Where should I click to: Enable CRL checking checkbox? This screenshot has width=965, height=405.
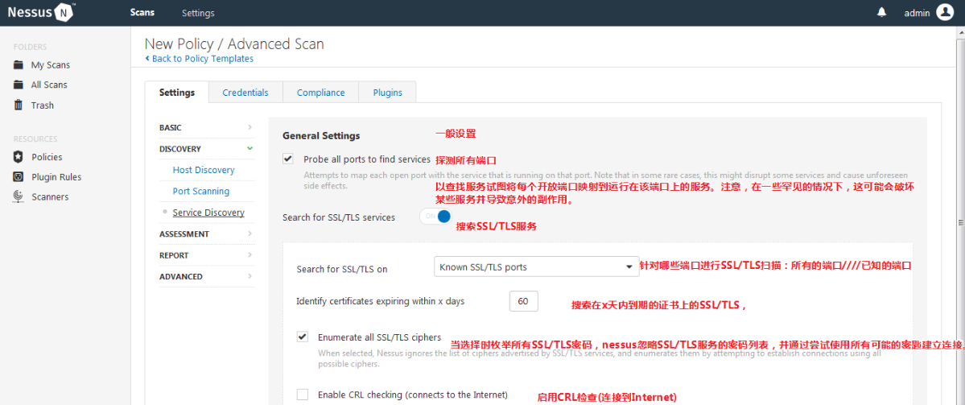[x=302, y=395]
